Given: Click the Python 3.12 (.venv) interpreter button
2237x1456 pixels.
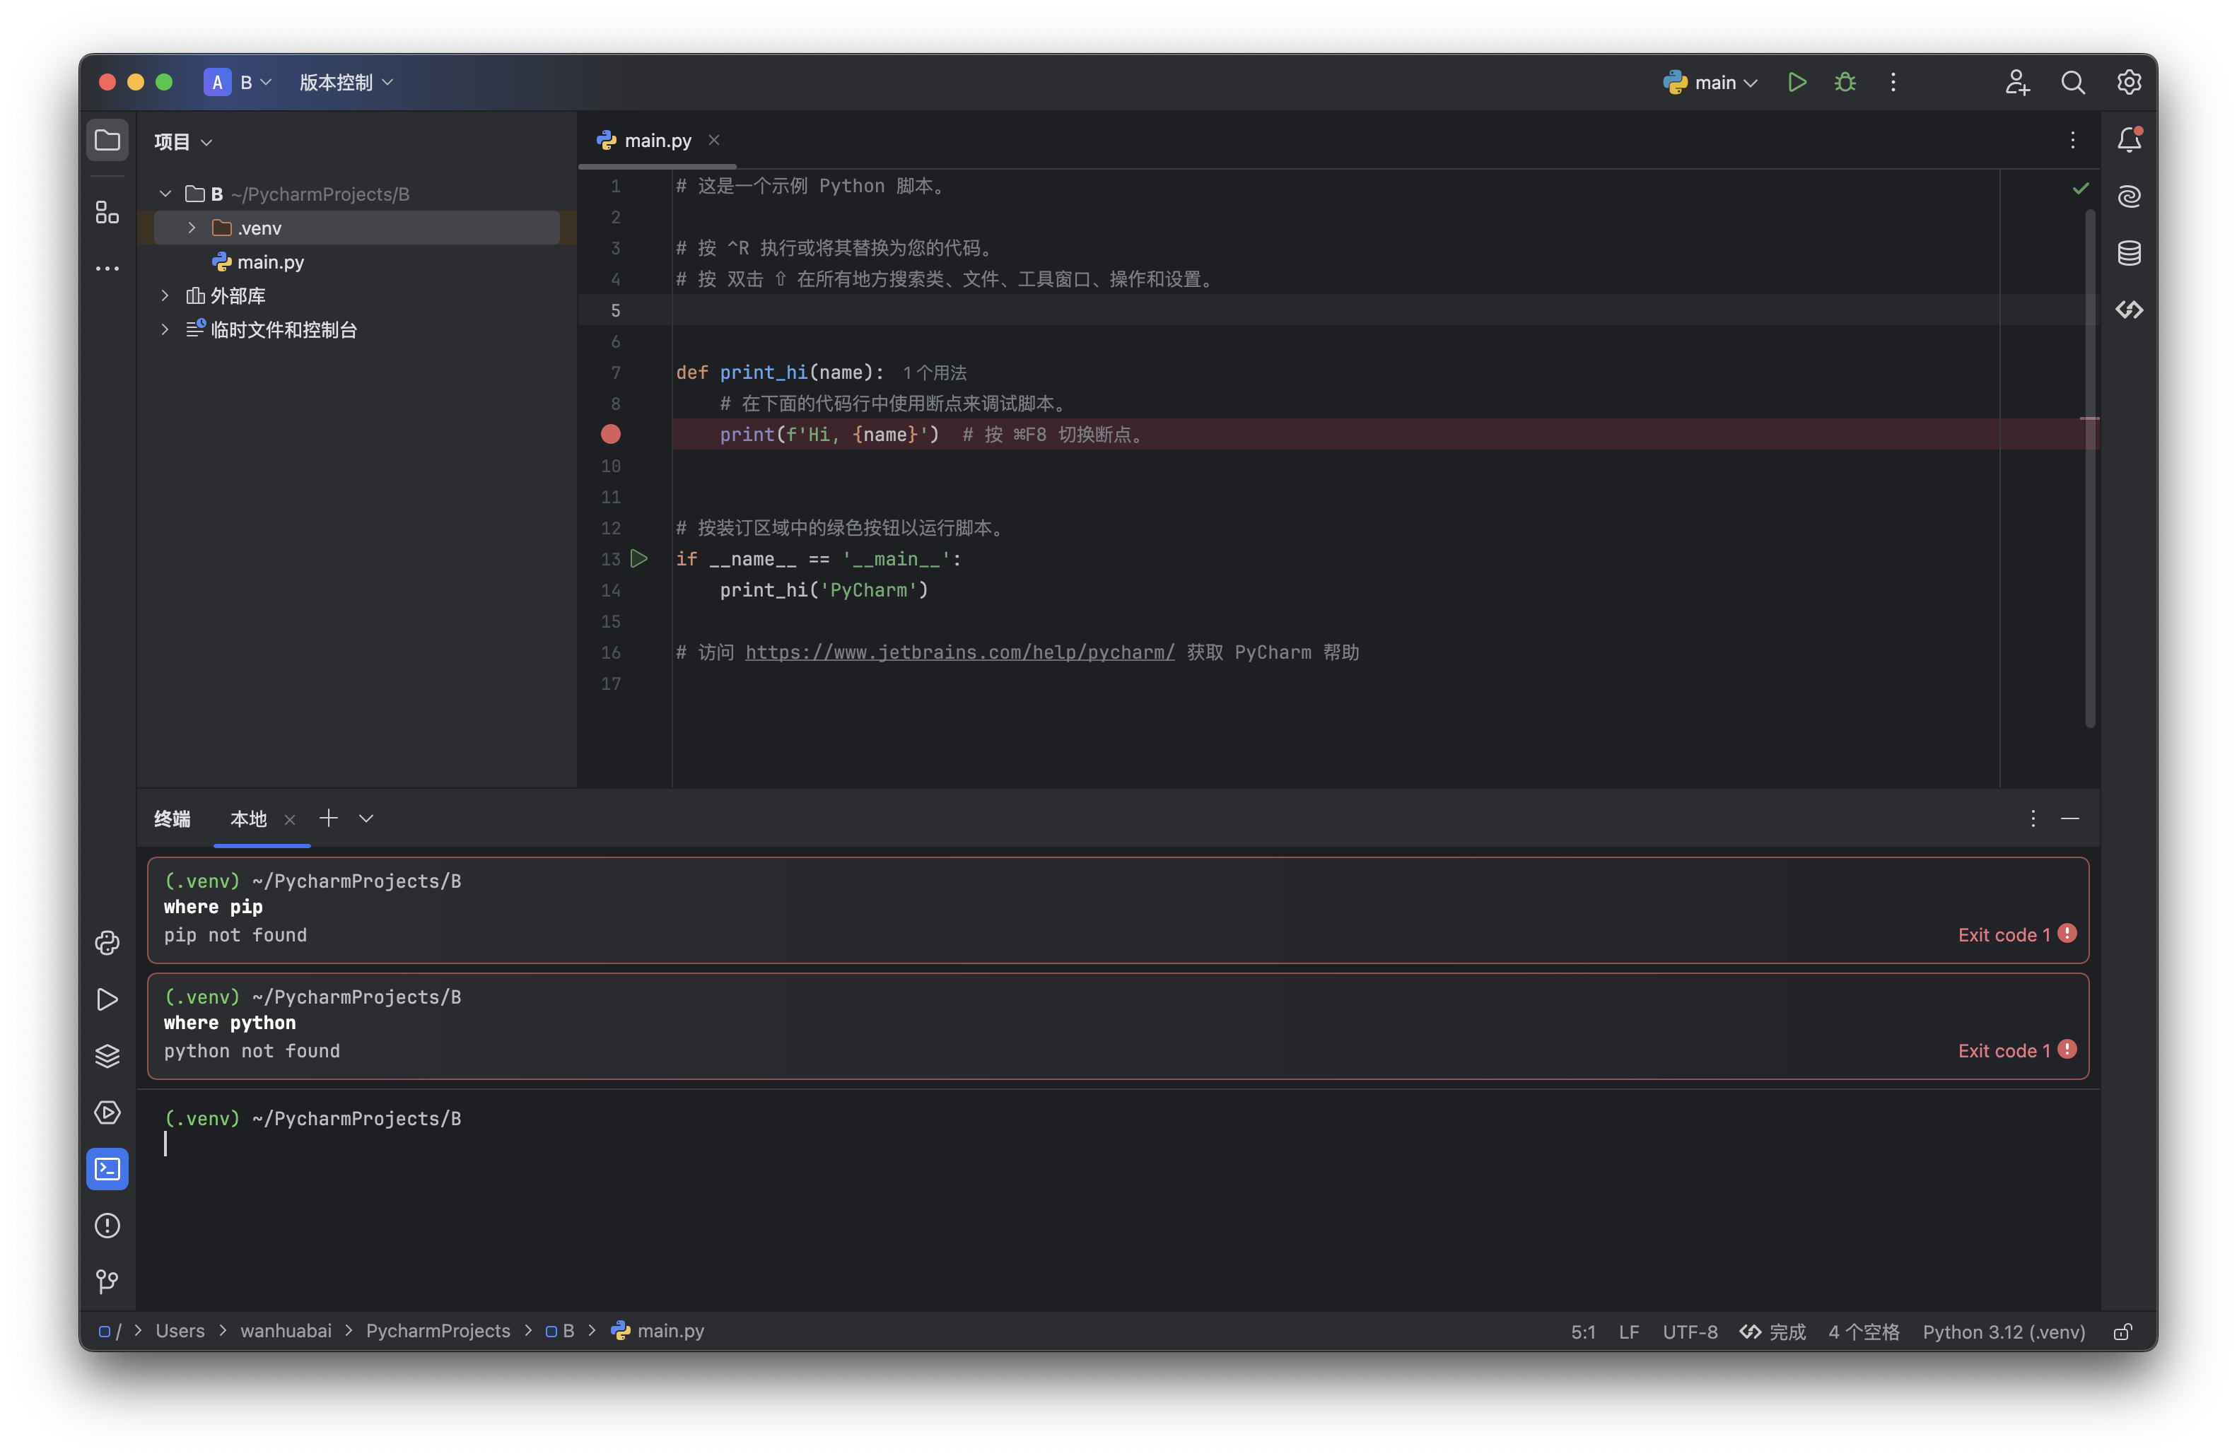Looking at the screenshot, I should [x=2003, y=1332].
